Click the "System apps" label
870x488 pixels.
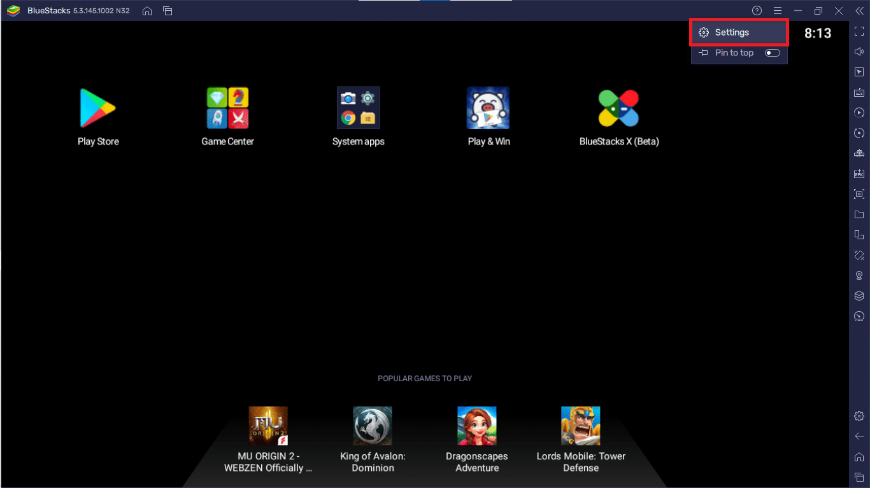(x=358, y=141)
